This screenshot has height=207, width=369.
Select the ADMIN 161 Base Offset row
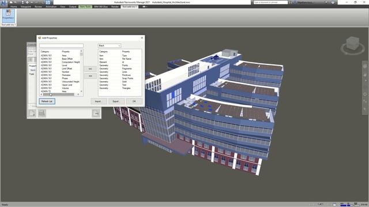(x=60, y=59)
